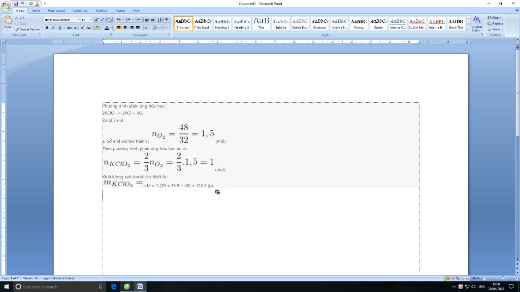The height and width of the screenshot is (292, 520).
Task: Open the Page Layout ribbon tab
Action: pyautogui.click(x=56, y=11)
